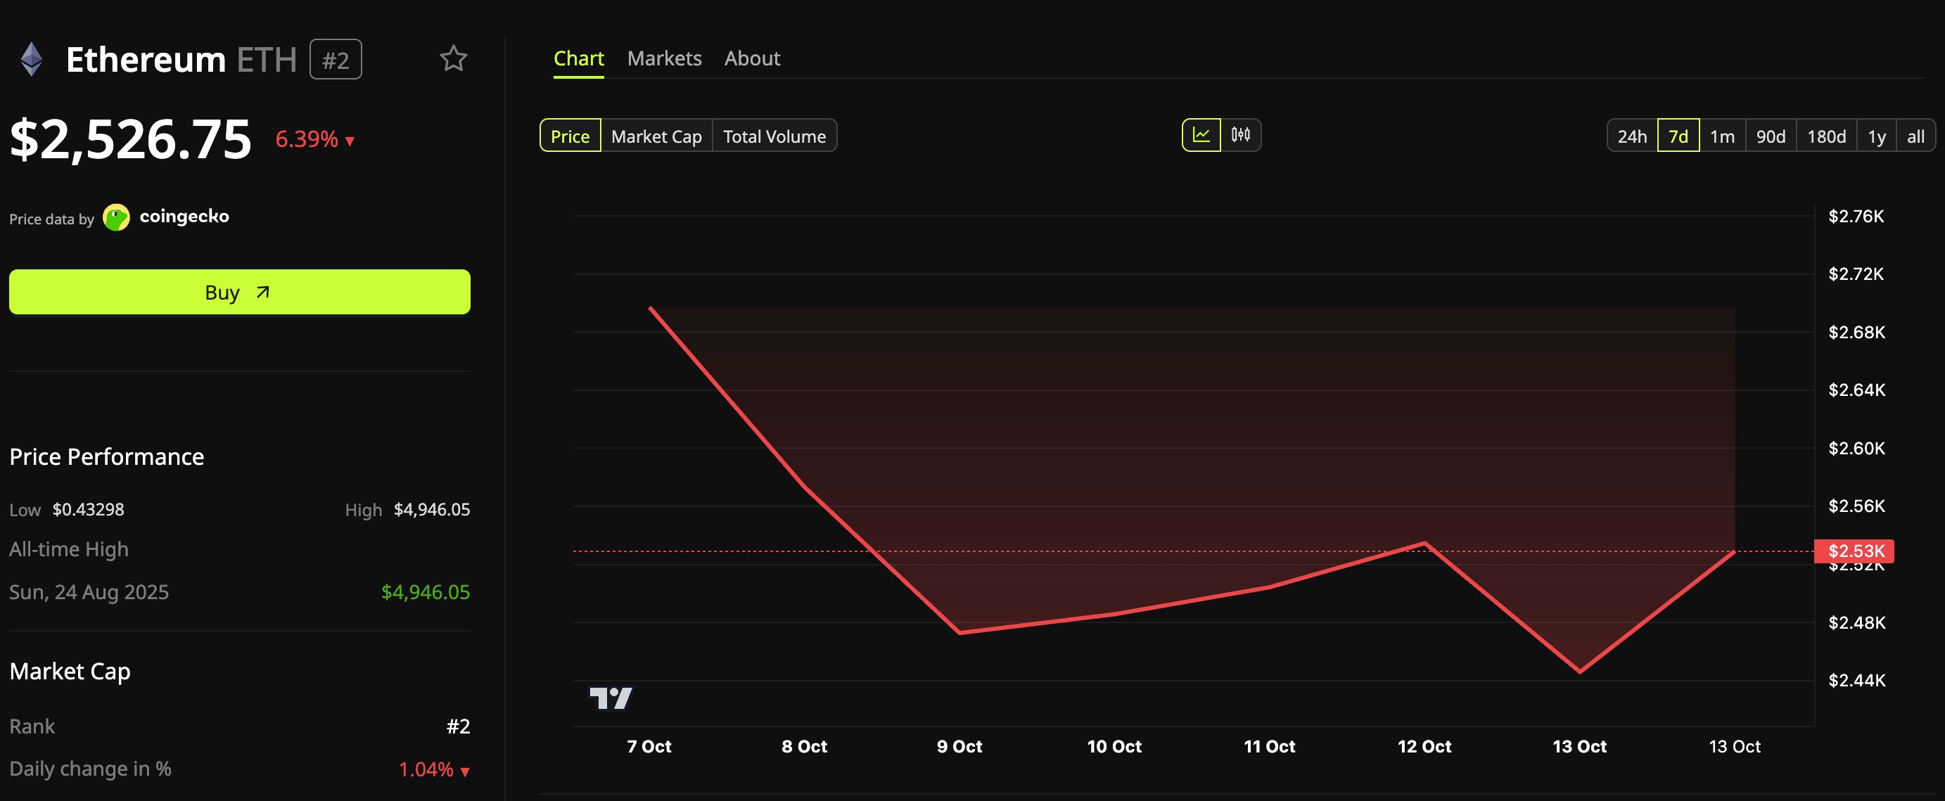Screen dimensions: 1945x801
Task: Open the Markets tab
Action: [663, 58]
